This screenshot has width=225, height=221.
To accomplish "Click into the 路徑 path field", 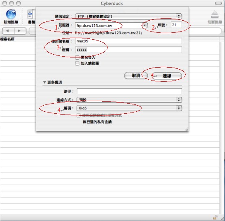I will (129, 91).
